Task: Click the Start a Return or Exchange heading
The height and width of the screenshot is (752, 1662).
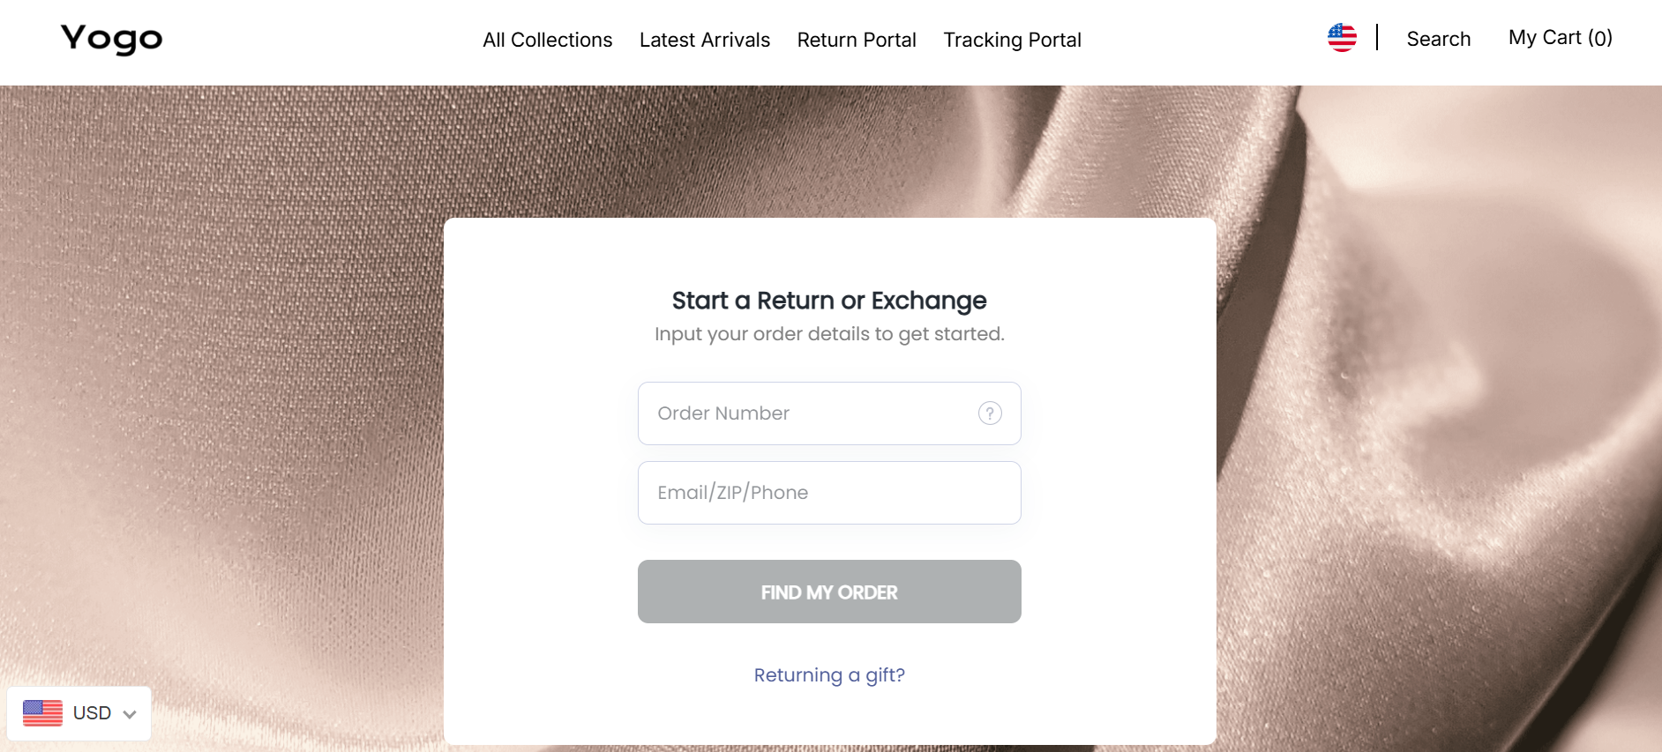Action: 829,301
